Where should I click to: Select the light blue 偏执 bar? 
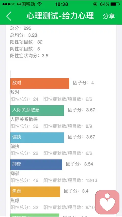click(37, 138)
